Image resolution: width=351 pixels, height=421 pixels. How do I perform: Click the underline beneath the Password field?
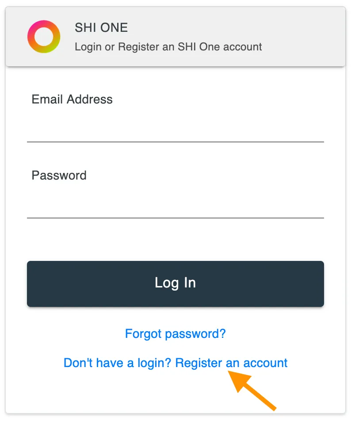[175, 218]
